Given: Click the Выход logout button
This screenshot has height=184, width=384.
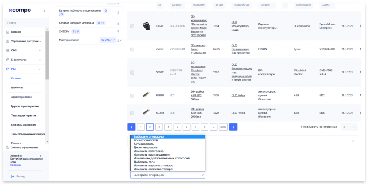Looking at the screenshot, I should (18, 177).
